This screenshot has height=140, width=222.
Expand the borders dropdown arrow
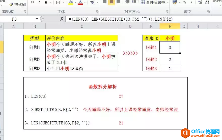[63, 3]
